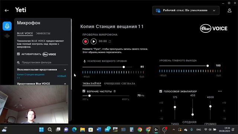
Task: Click the microphone icon beside input gain label
Action: click(x=84, y=61)
